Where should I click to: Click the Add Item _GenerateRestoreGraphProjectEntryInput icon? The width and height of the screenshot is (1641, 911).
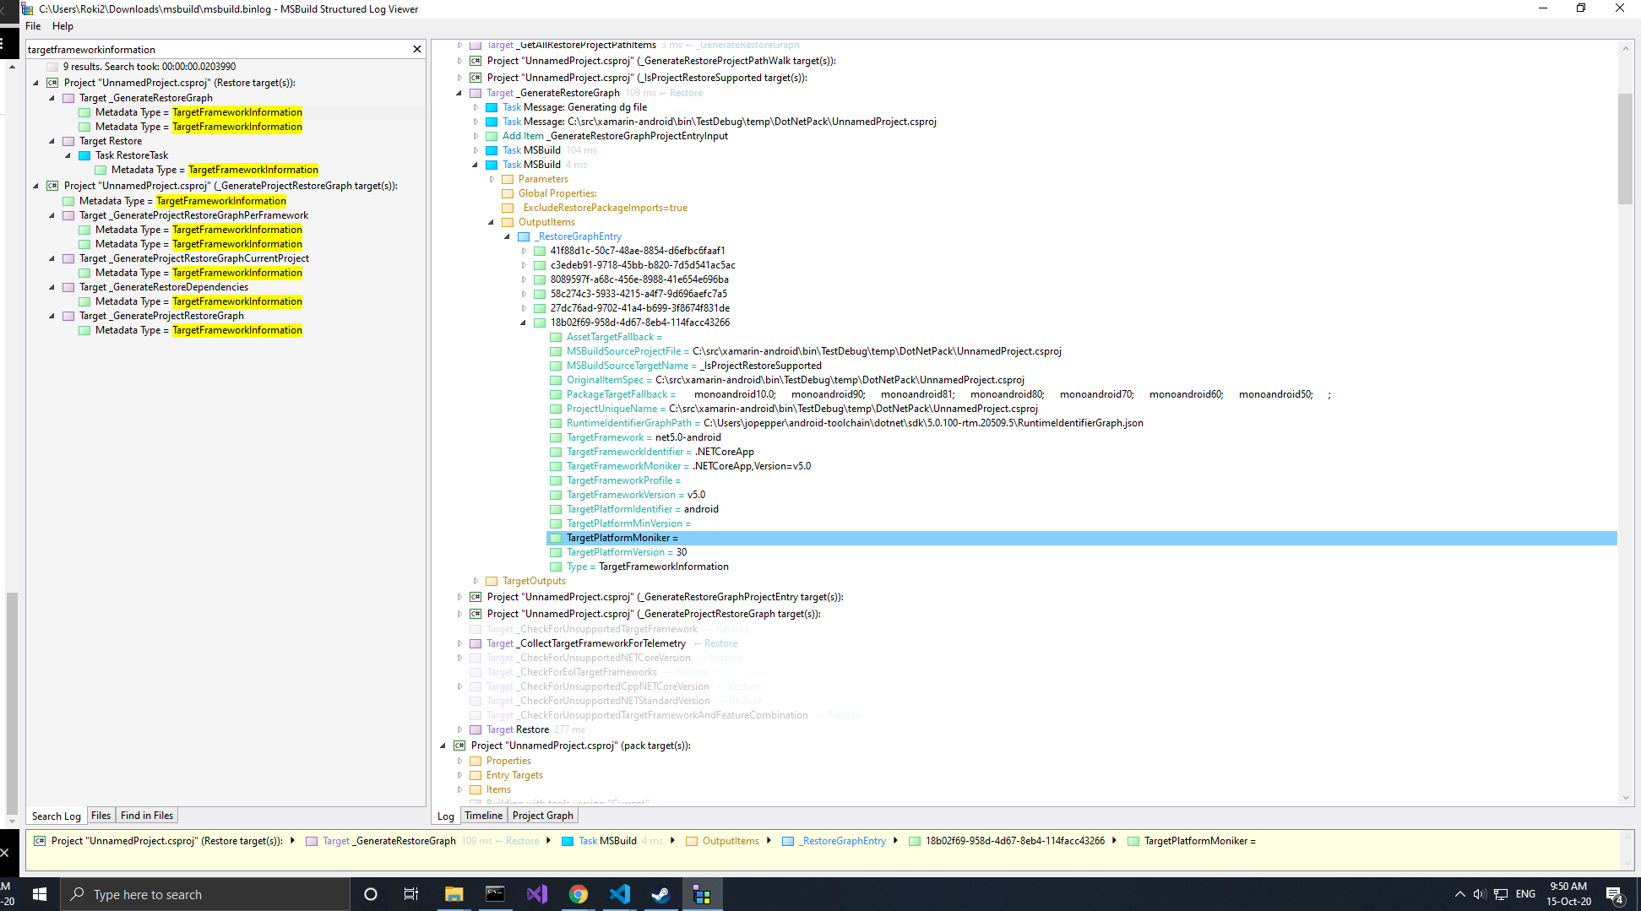(x=492, y=136)
